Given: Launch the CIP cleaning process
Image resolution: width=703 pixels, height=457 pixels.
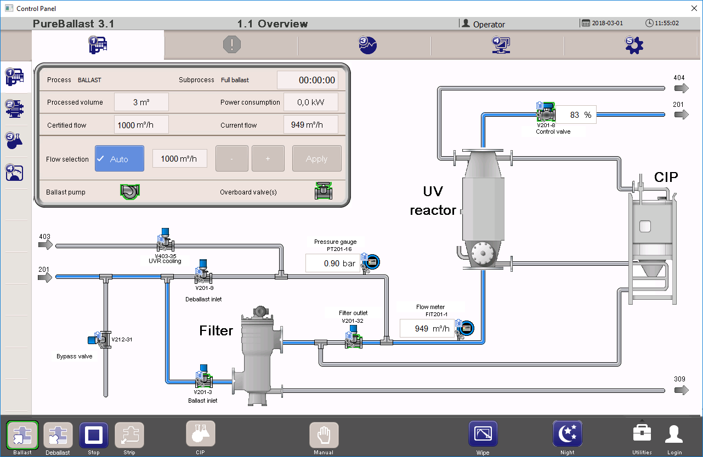Looking at the screenshot, I should click(201, 435).
